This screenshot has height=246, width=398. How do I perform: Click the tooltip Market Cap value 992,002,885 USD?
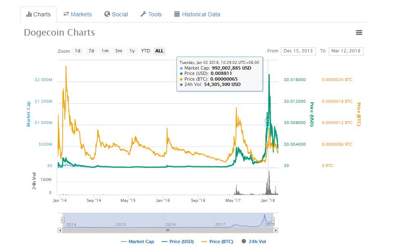pyautogui.click(x=232, y=68)
